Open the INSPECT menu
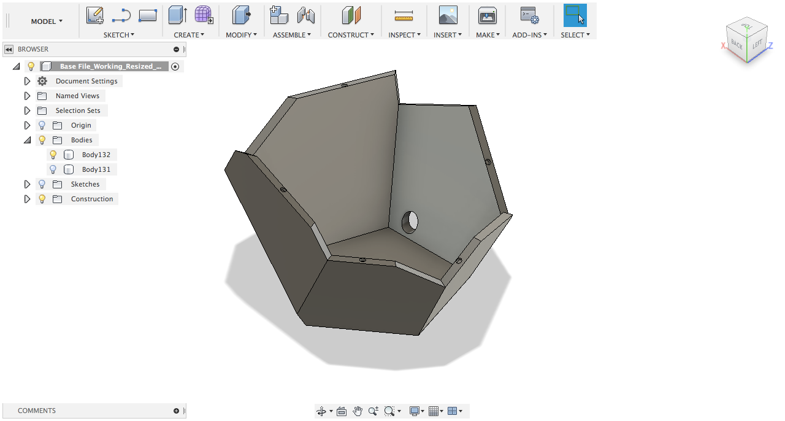This screenshot has width=785, height=421. click(x=404, y=35)
